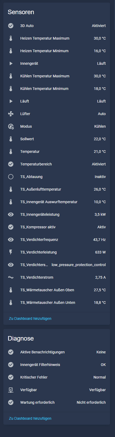Click the lightning bolt icon for TS_Verdichterleistung
This screenshot has height=437, width=115.
(x=11, y=252)
